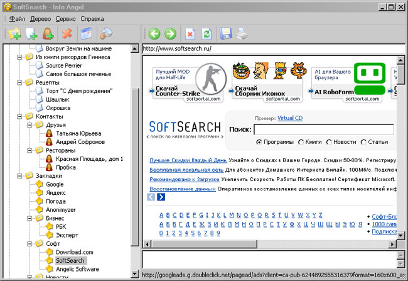Select the Пробка restaurant entry
The height and width of the screenshot is (281, 408).
(65, 167)
